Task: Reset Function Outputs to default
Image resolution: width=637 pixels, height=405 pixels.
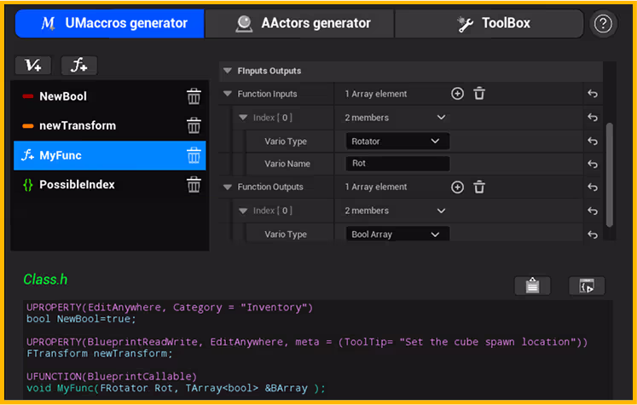Action: [593, 187]
